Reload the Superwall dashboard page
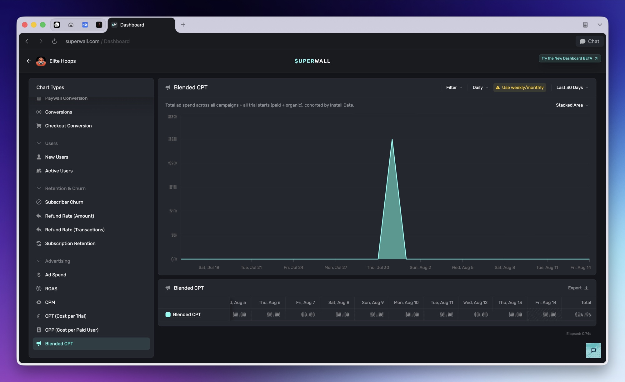 (54, 41)
